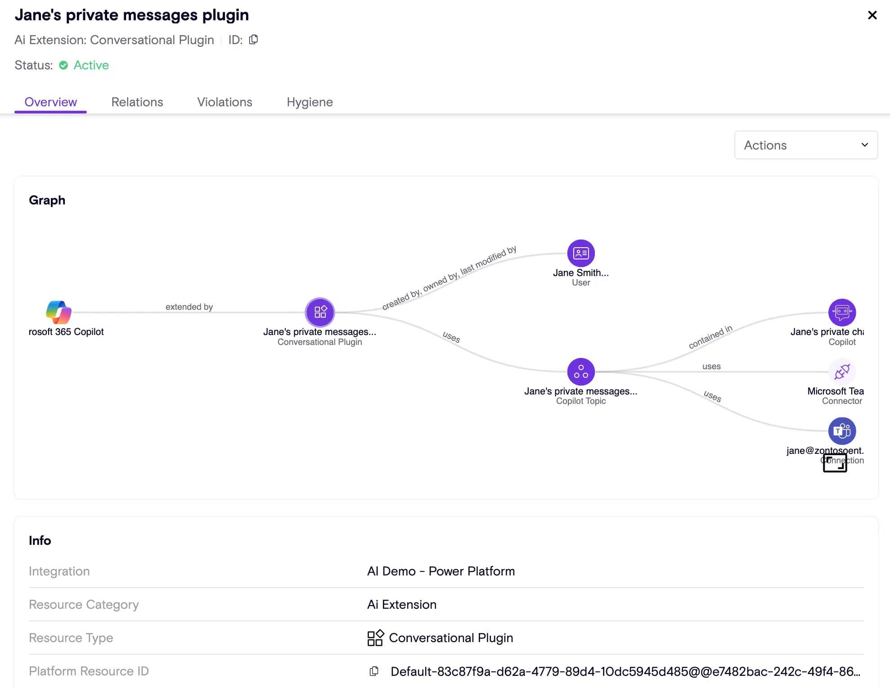Copy the ID next to Conversational Plugin

click(254, 40)
